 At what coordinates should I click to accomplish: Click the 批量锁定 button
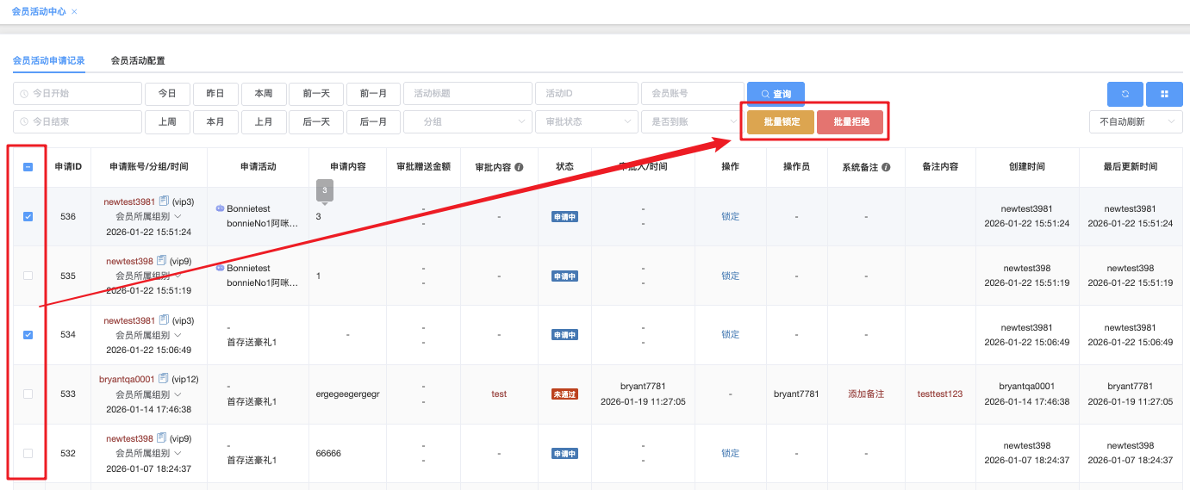point(781,122)
